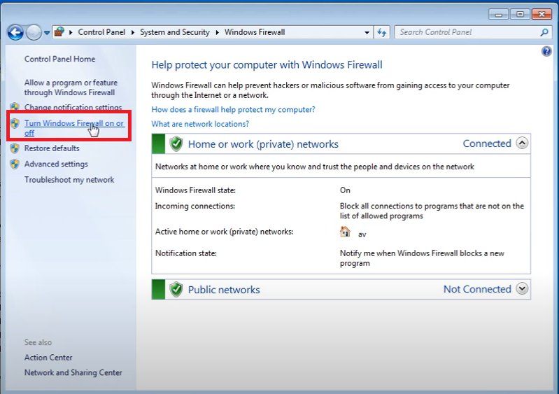Expand the Public networks section chevron
Screen dimensions: 559x394
522,289
